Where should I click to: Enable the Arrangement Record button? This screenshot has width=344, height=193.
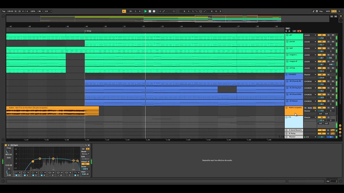click(x=154, y=11)
